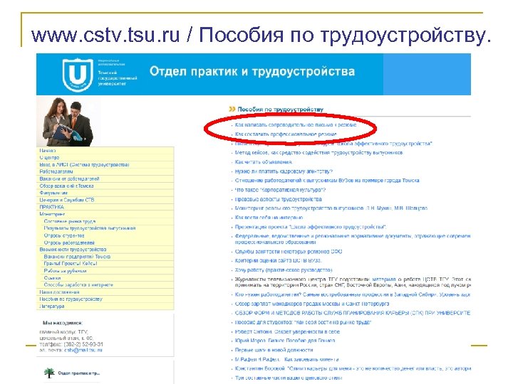Open link Обзор зарплат менеджеров продаж Москвы
The image size is (513, 384).
click(312, 304)
